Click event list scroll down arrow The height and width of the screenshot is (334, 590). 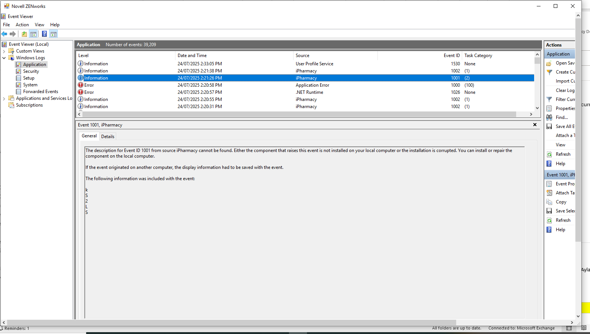537,108
